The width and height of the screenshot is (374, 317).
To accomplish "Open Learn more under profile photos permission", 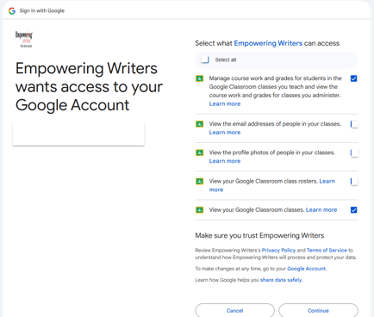I will (225, 161).
